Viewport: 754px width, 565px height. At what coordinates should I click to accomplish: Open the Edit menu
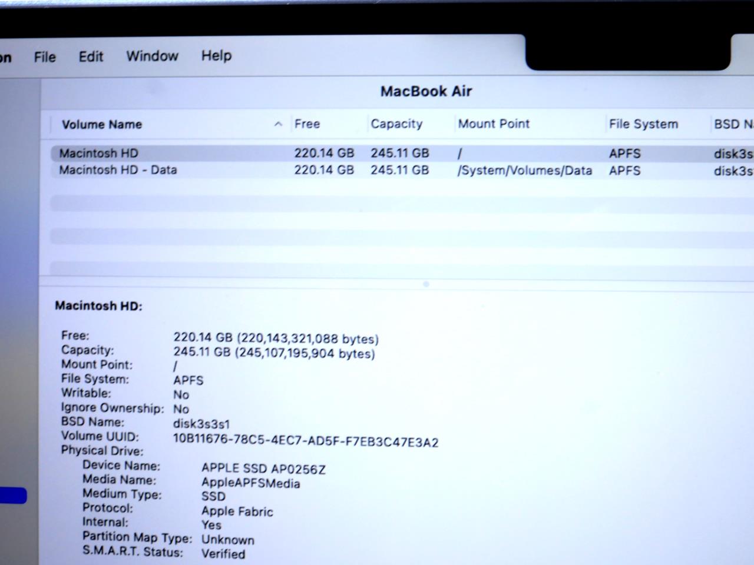(x=91, y=56)
